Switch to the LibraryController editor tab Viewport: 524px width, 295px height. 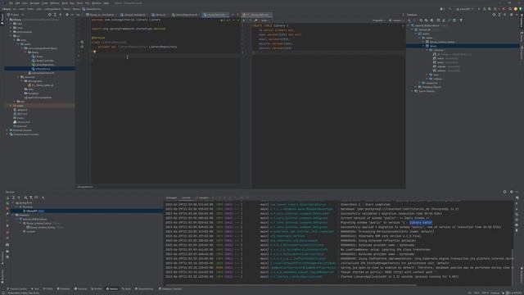point(133,15)
